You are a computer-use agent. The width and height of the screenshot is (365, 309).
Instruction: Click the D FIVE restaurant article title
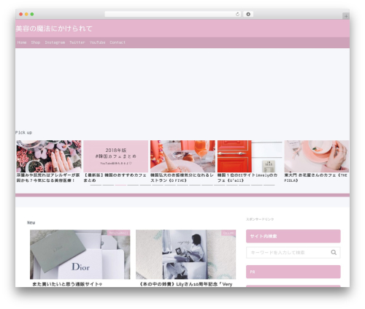(x=182, y=178)
